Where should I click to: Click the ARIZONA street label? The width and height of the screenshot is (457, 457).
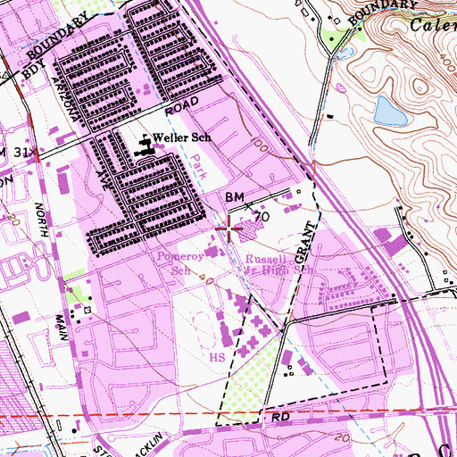coord(65,100)
